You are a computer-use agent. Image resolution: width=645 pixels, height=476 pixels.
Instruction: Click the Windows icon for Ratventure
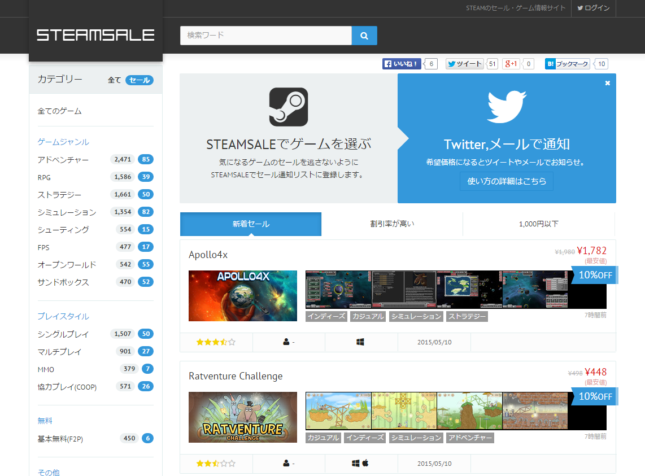pyautogui.click(x=356, y=463)
